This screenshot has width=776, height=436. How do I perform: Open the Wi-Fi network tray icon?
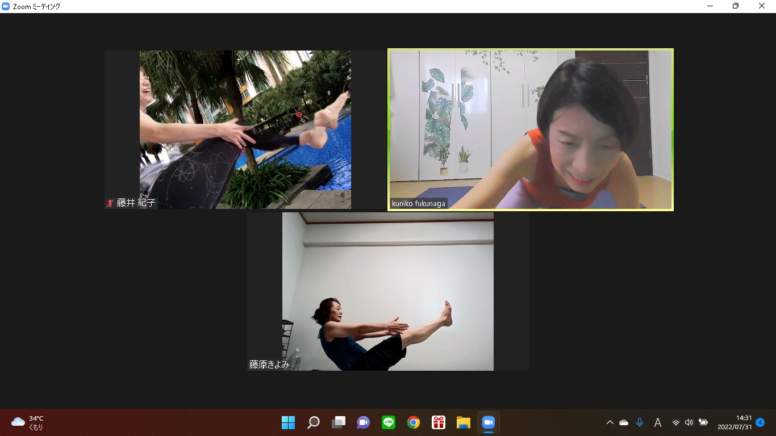pyautogui.click(x=676, y=422)
